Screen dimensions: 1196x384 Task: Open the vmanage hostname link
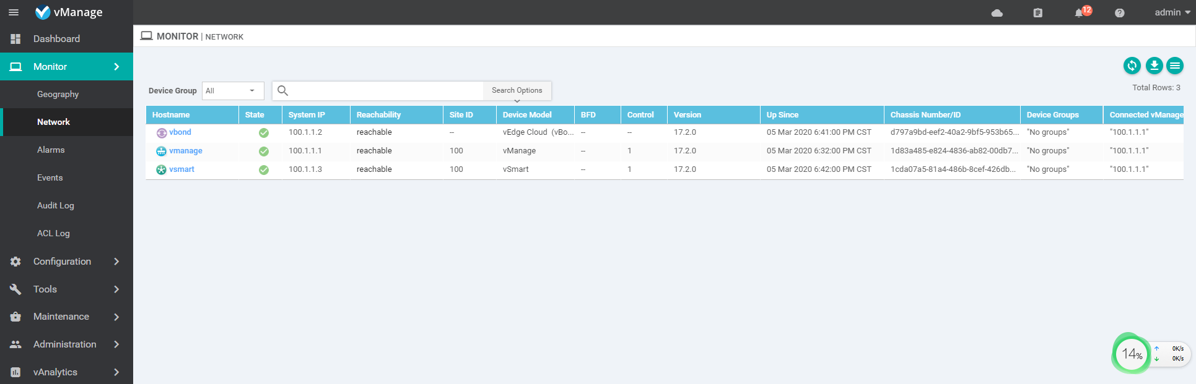(x=186, y=151)
